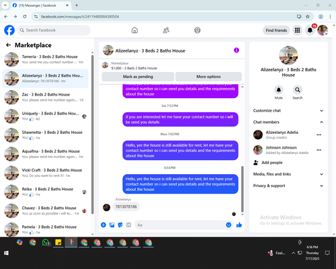The width and height of the screenshot is (336, 269).
Task: Open the apps grid menu icon
Action: point(297,30)
